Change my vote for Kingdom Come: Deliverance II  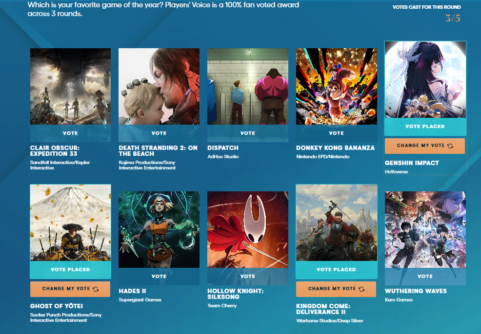coord(336,289)
